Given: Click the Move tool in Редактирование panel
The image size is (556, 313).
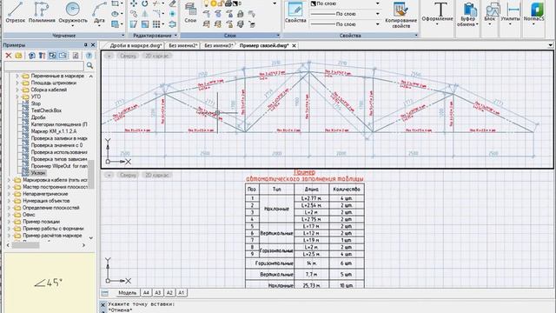Looking at the screenshot, I should [x=133, y=3].
